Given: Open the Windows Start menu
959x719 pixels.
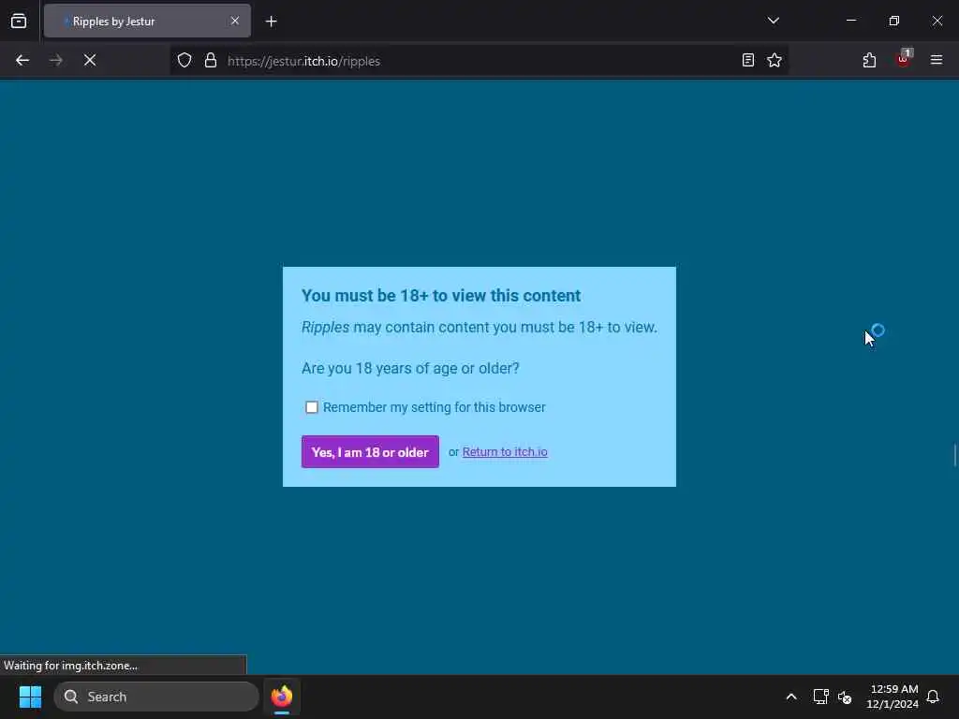Looking at the screenshot, I should (x=30, y=697).
